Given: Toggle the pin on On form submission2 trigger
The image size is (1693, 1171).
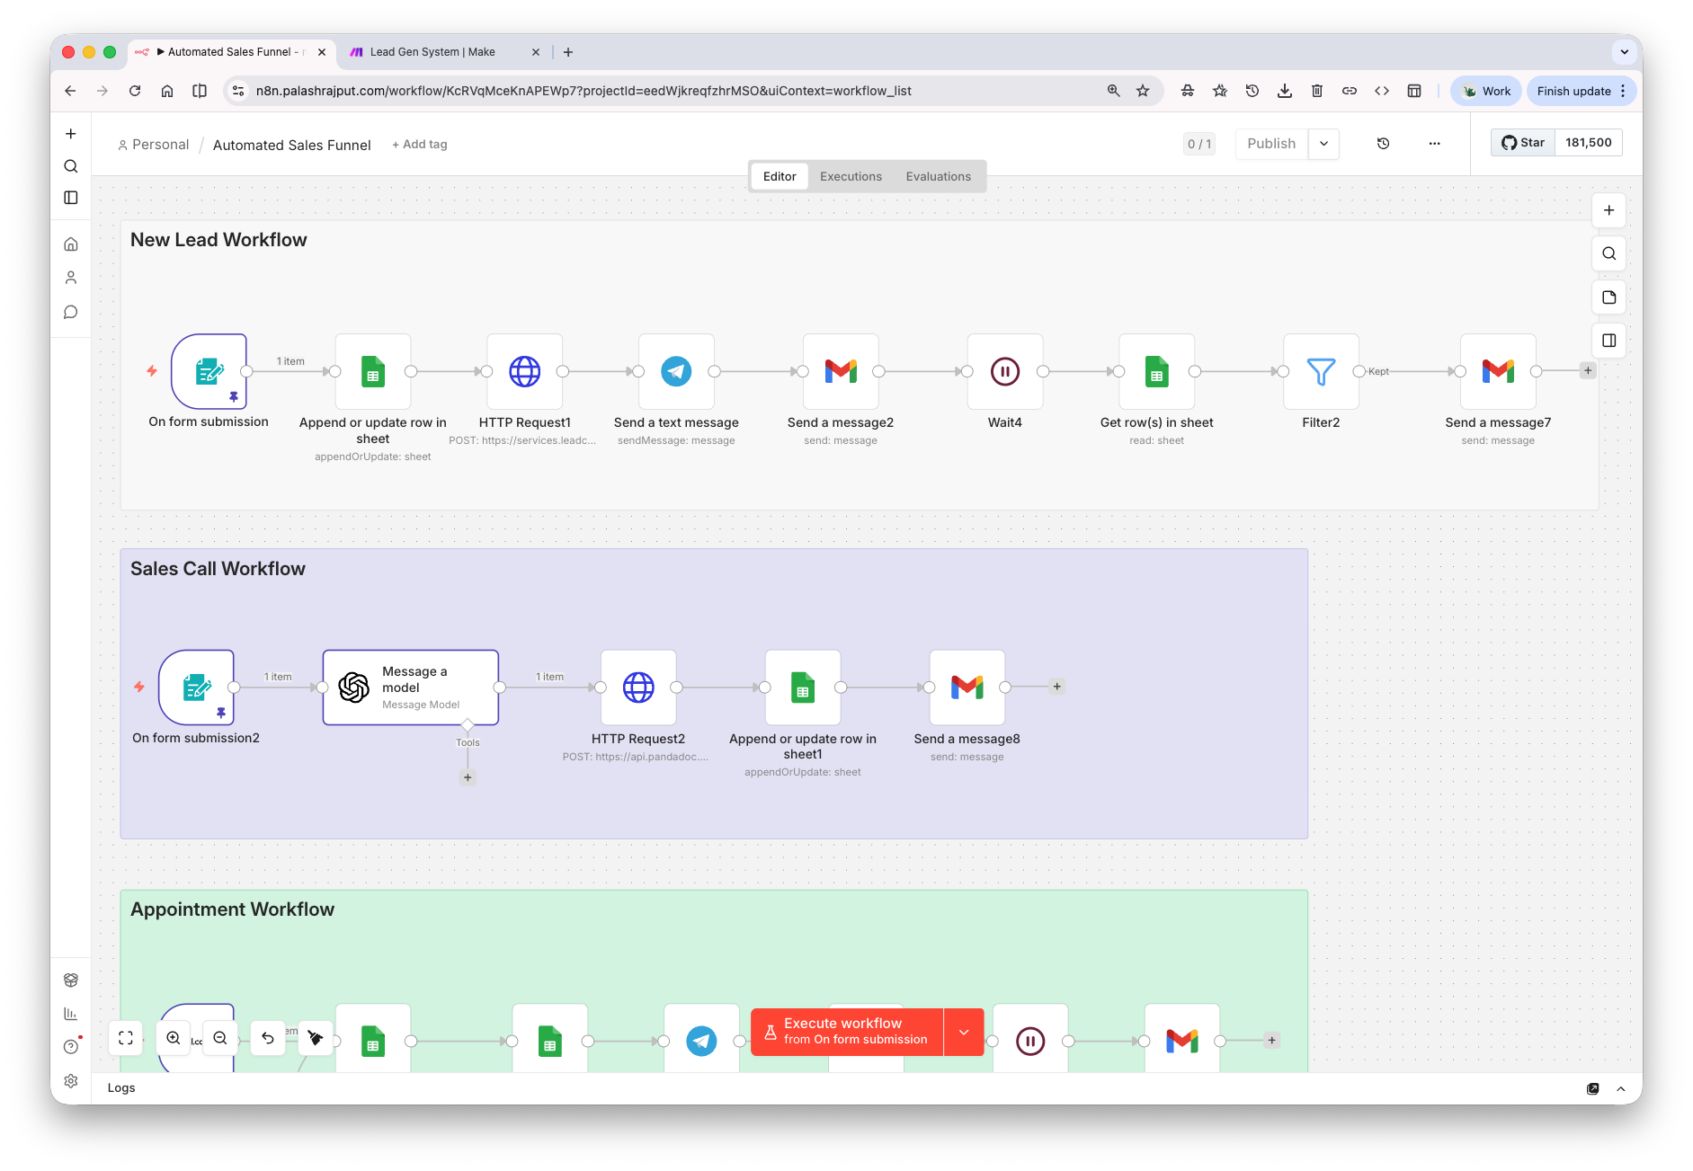Looking at the screenshot, I should pyautogui.click(x=220, y=711).
